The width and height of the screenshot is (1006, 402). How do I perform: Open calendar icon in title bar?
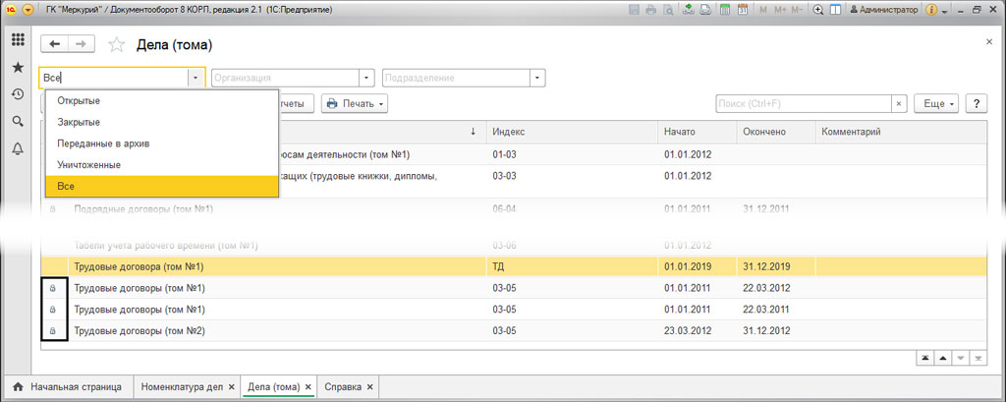pos(743,10)
